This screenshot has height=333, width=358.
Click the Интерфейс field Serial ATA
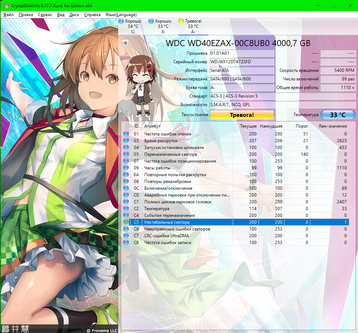pos(242,70)
